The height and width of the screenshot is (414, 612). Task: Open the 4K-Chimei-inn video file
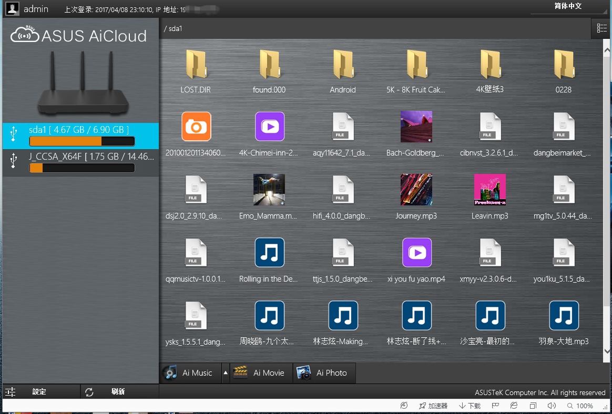click(x=269, y=127)
